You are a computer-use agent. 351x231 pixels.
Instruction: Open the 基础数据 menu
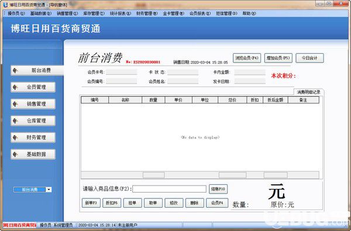[x=41, y=13]
